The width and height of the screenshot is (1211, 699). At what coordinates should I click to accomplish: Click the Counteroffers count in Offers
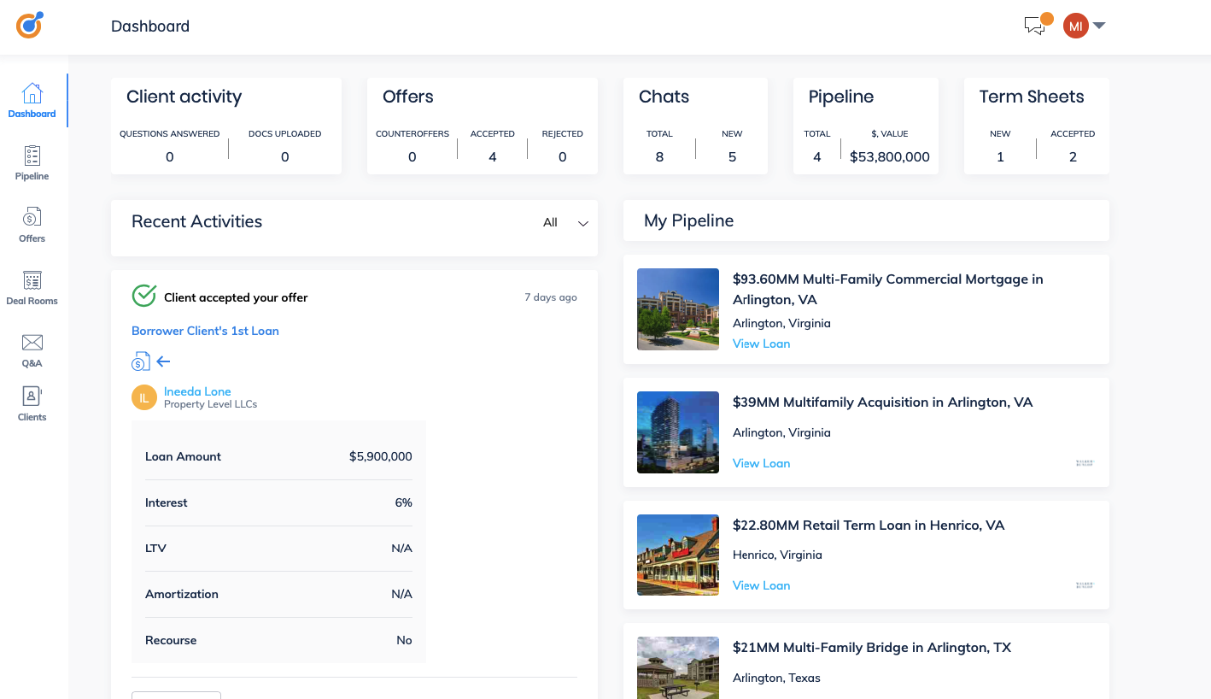pos(412,157)
